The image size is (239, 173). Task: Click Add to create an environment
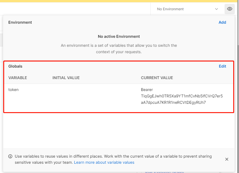222,22
